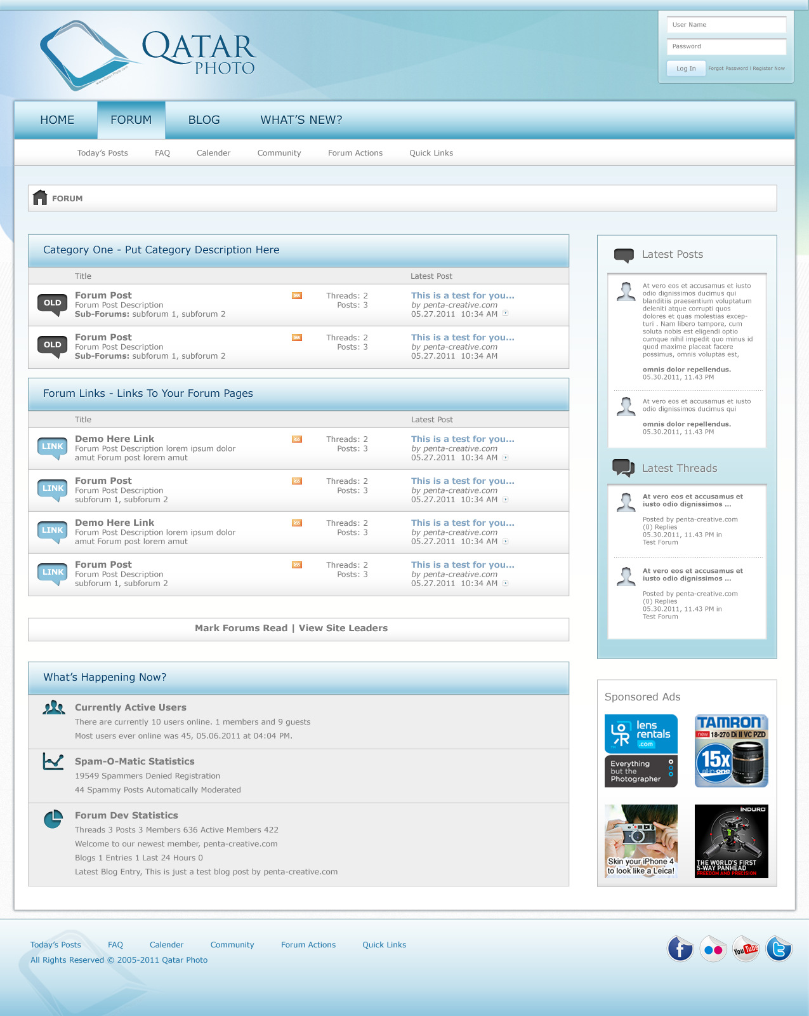Click the Spam-O-Matic Statistics chart icon

coord(53,761)
